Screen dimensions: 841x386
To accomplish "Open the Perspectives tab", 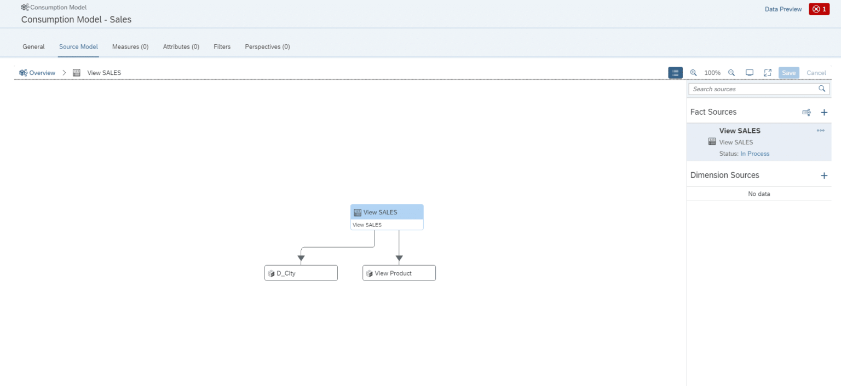I will [x=267, y=46].
